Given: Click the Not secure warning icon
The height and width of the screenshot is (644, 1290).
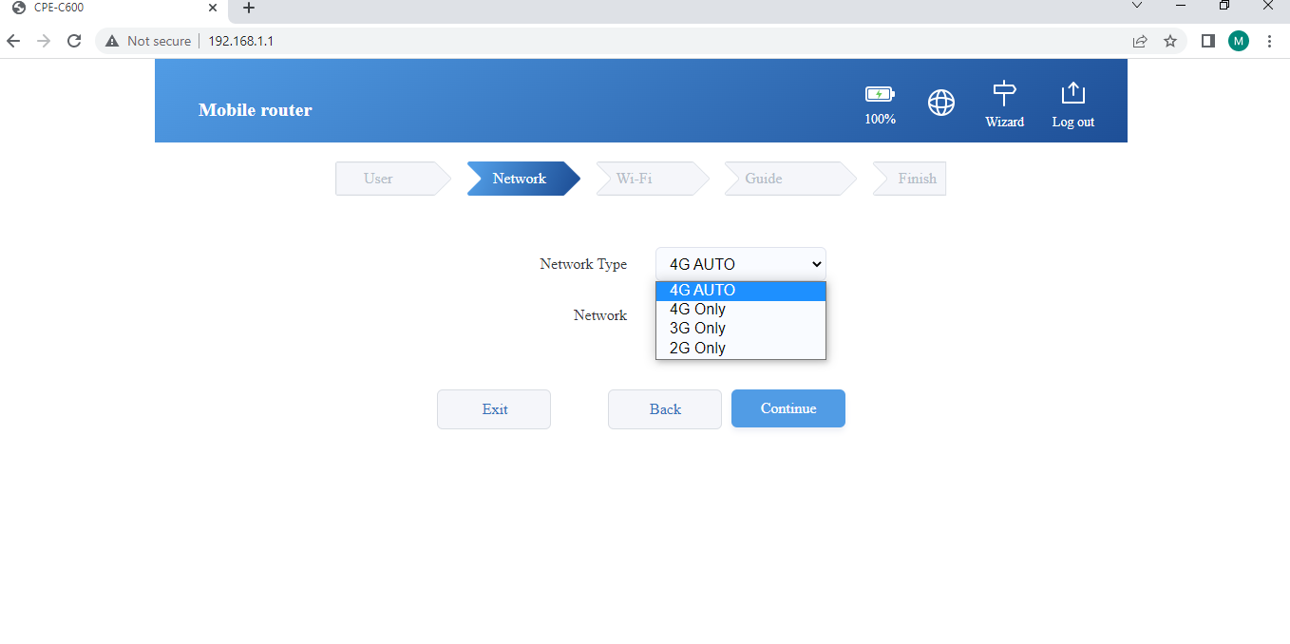Looking at the screenshot, I should 112,41.
